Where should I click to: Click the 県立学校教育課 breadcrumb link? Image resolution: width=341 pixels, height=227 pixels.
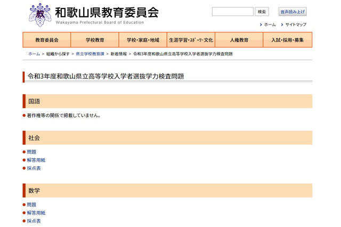[x=90, y=54]
